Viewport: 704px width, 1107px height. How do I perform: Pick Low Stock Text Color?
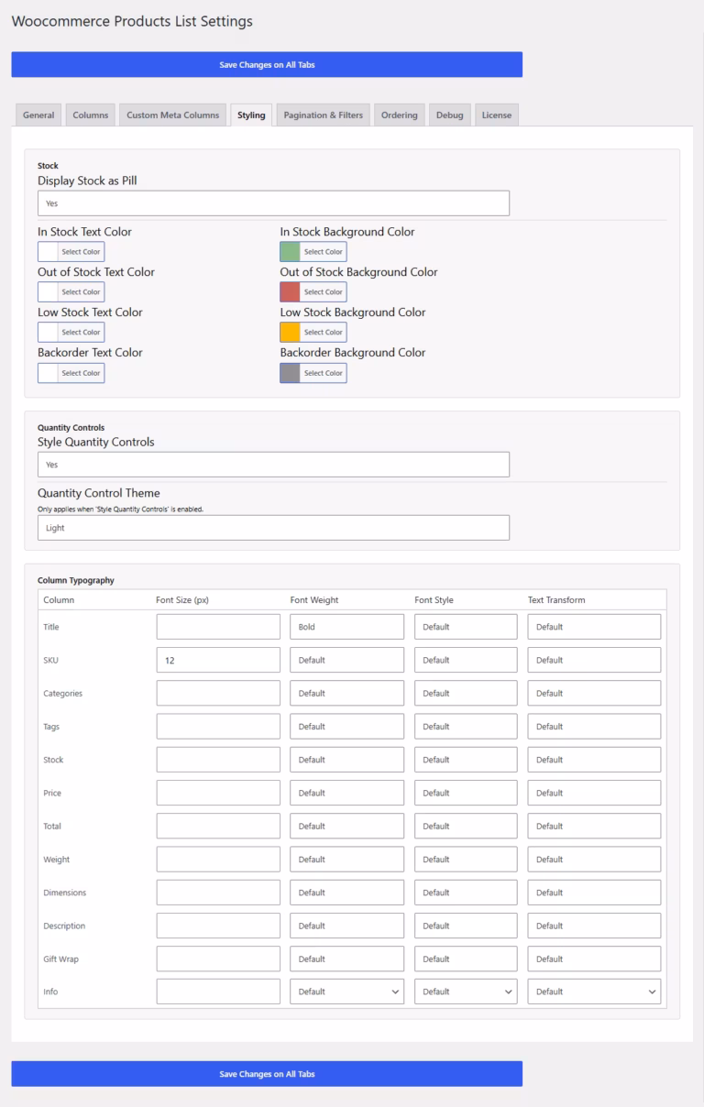tap(71, 333)
